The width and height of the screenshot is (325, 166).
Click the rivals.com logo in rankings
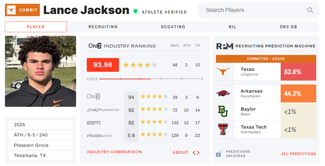coord(99,135)
